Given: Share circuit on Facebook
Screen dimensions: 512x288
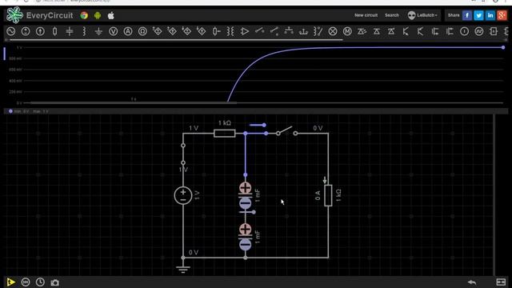Looking at the screenshot, I should point(467,15).
